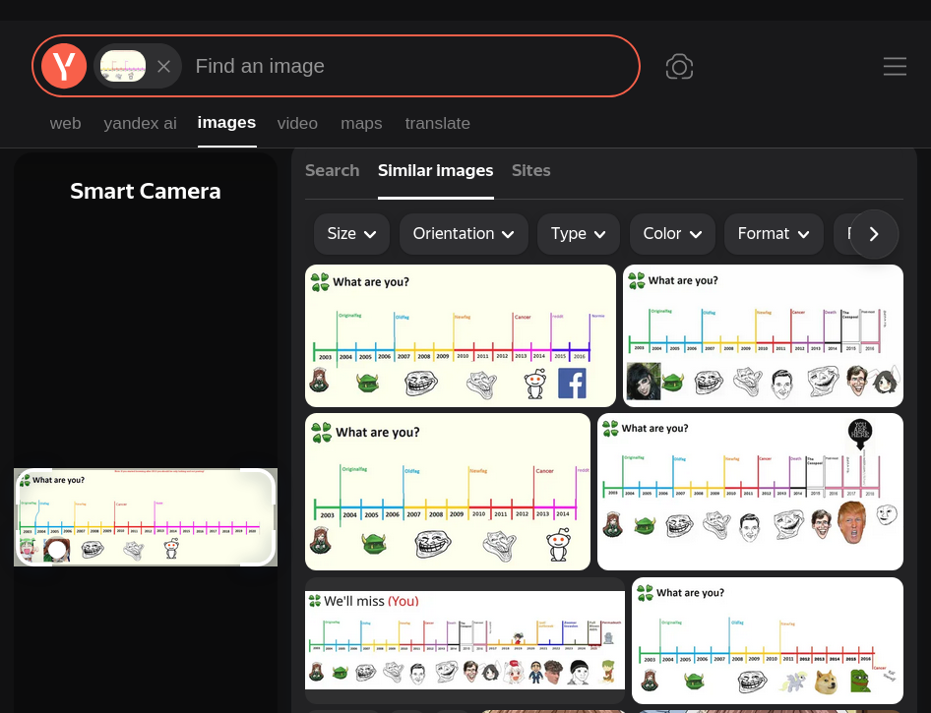931x713 pixels.
Task: Open the result image with the Facebook logo
Action: click(461, 335)
